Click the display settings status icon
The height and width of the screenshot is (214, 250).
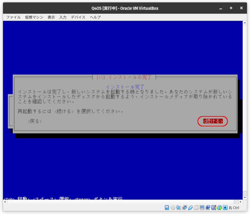click(x=202, y=207)
